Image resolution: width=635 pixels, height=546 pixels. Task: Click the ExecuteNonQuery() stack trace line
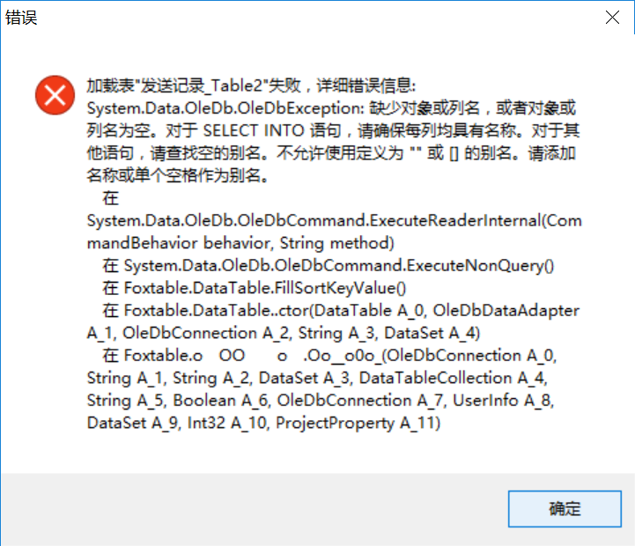328,266
